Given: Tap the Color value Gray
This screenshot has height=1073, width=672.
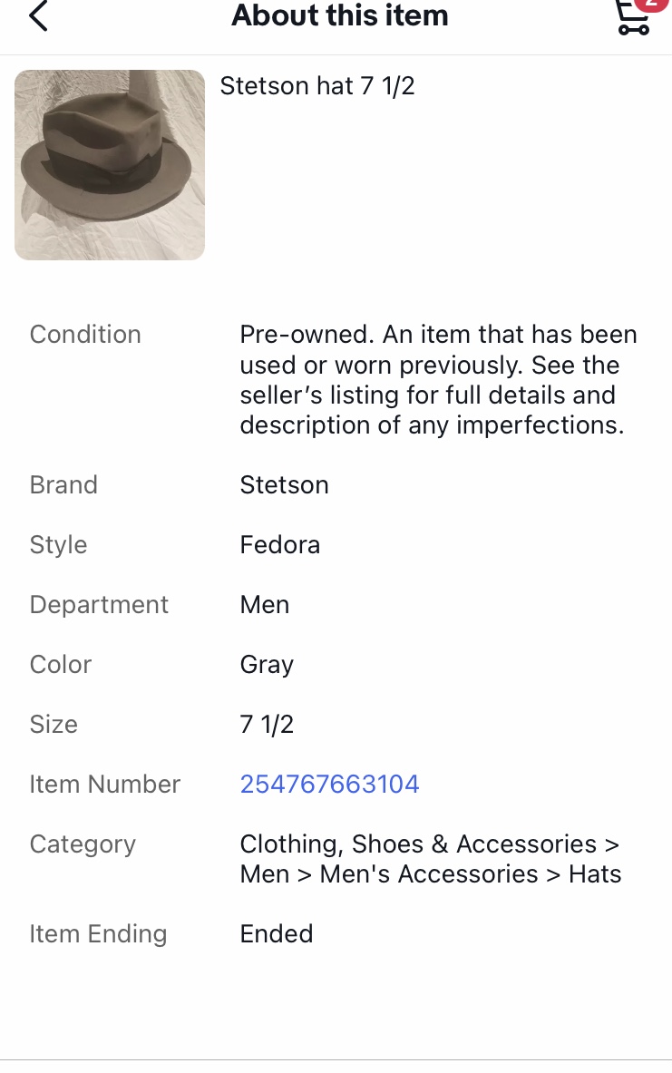Looking at the screenshot, I should click(x=267, y=665).
